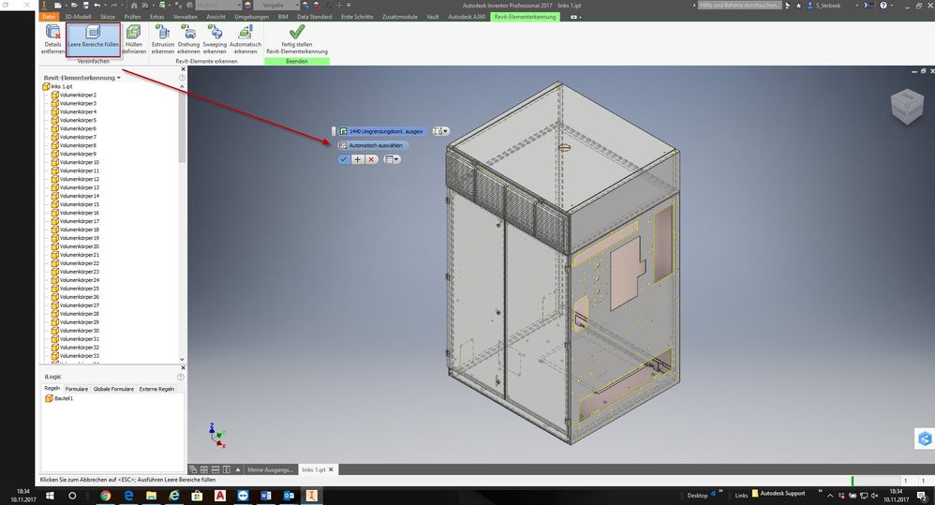Open Word from the taskbar

click(x=266, y=496)
